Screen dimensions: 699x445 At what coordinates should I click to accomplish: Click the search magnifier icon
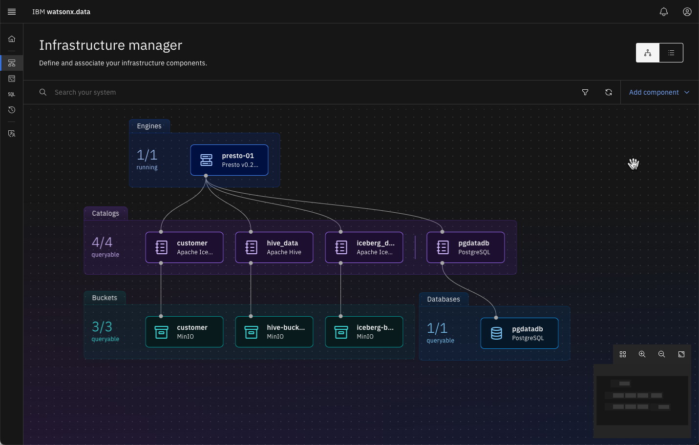43,92
